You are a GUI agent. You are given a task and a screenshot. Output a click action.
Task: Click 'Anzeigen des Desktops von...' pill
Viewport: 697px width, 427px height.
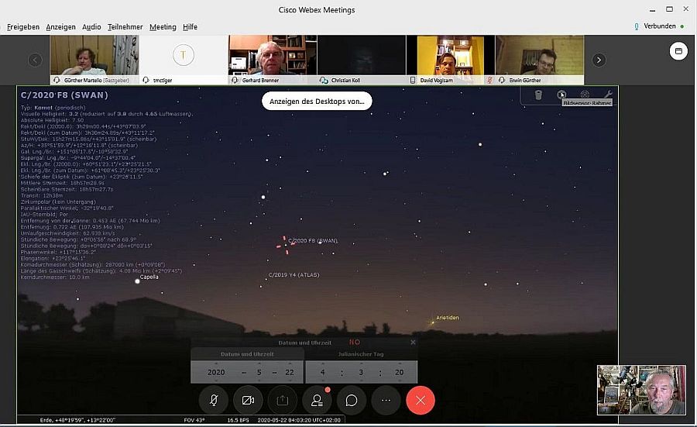pyautogui.click(x=317, y=102)
